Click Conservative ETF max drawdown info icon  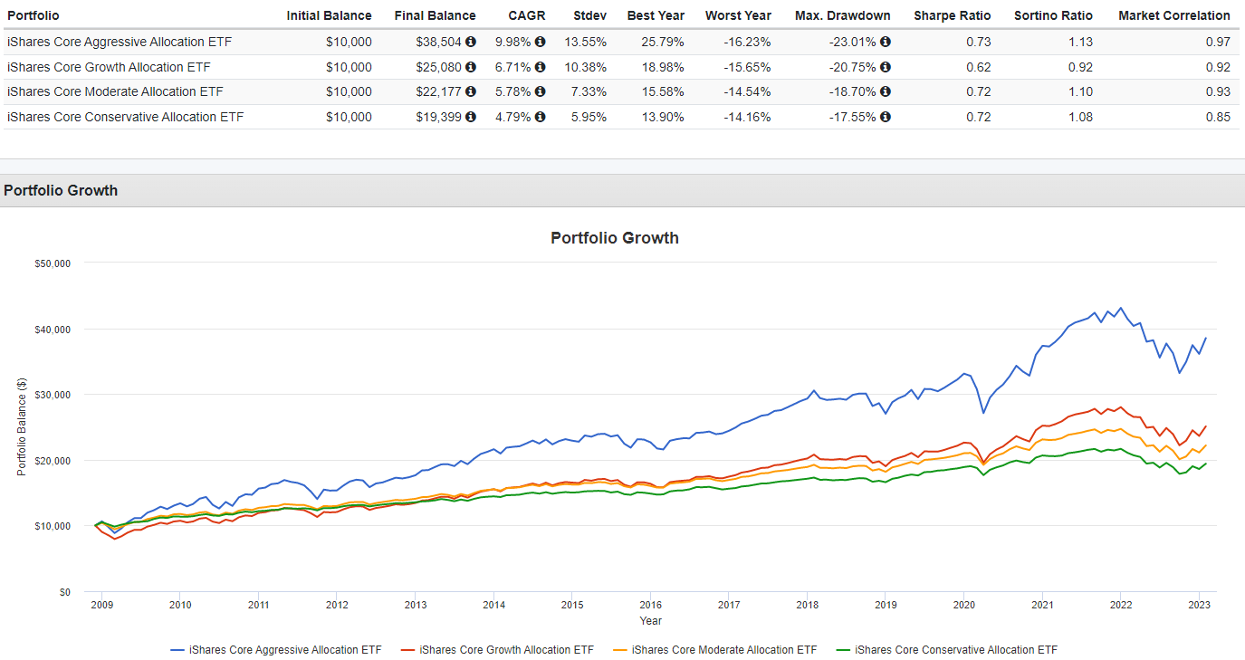click(x=885, y=117)
